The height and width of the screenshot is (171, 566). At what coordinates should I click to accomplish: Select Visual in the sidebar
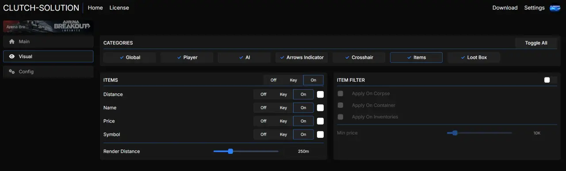click(x=48, y=57)
